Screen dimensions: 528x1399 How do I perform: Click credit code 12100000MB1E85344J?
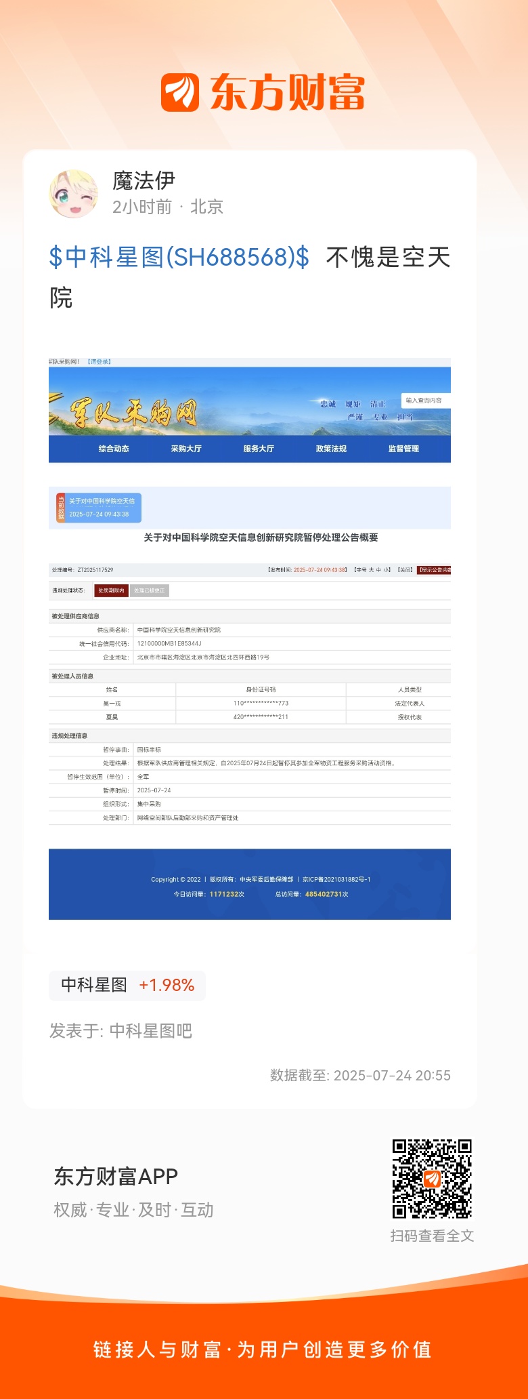click(x=169, y=644)
